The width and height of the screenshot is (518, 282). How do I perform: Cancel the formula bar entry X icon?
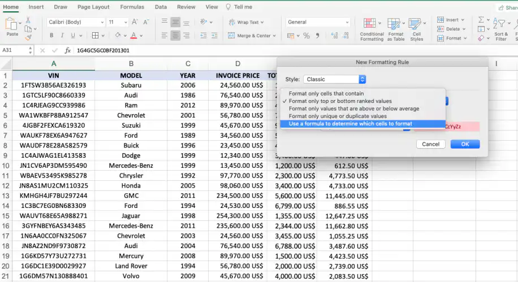(42, 50)
